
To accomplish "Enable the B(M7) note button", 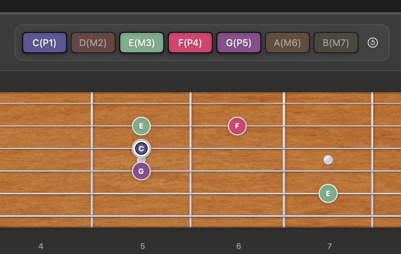I will [336, 43].
